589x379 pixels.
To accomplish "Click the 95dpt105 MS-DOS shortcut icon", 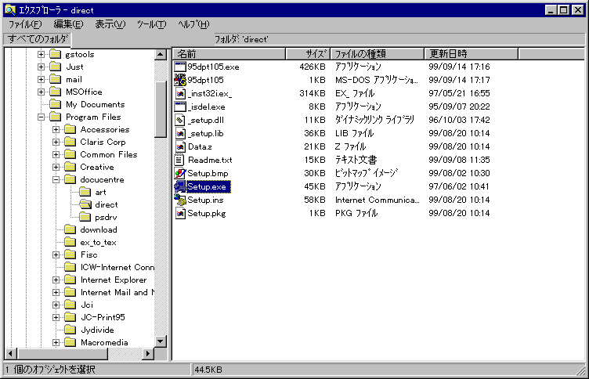I will pos(180,80).
